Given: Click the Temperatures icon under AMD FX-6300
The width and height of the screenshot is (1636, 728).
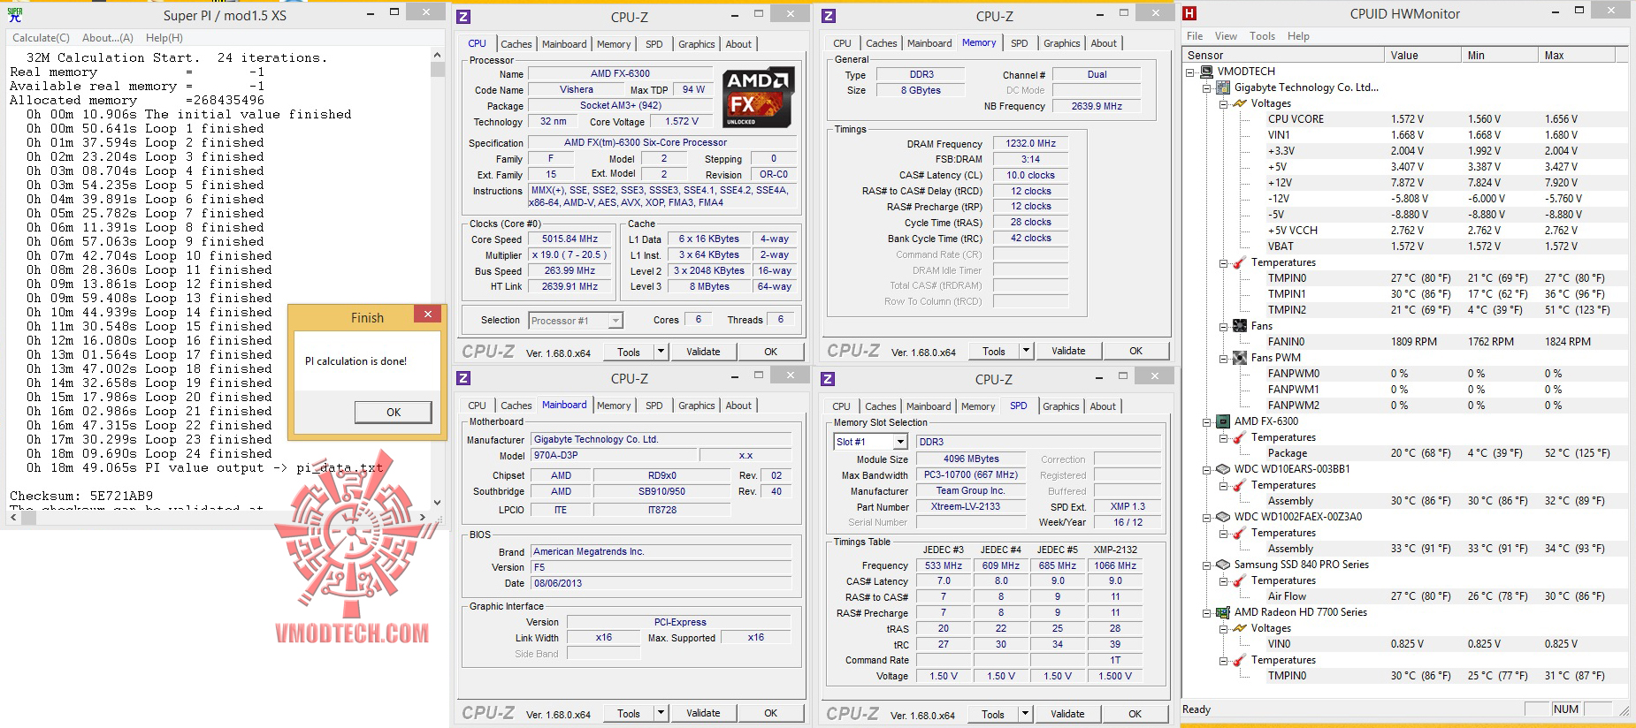Looking at the screenshot, I should point(1240,437).
